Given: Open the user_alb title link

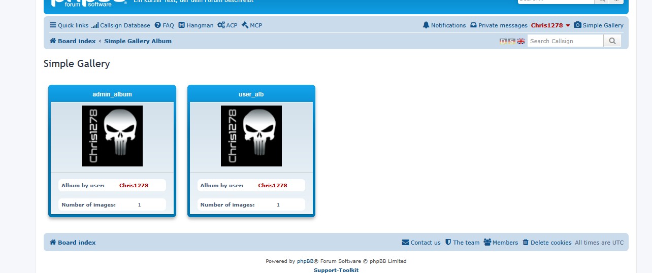Looking at the screenshot, I should [x=251, y=94].
